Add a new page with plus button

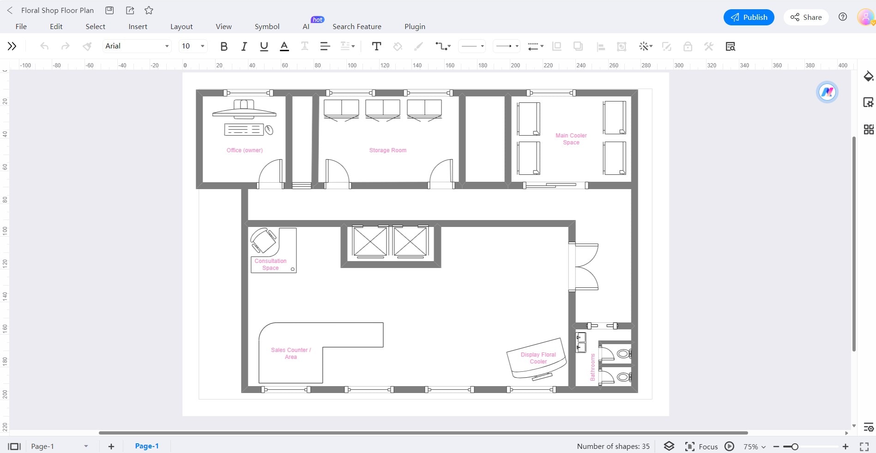[x=111, y=446]
